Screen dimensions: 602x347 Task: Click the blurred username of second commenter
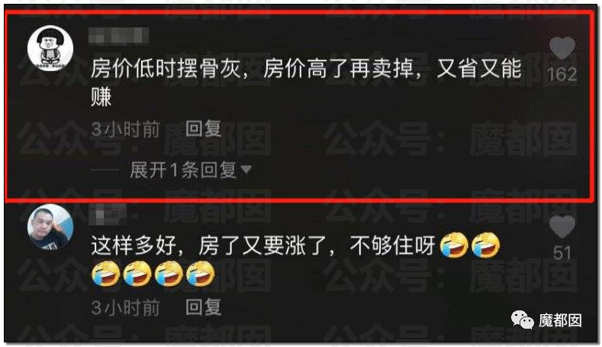tap(108, 215)
